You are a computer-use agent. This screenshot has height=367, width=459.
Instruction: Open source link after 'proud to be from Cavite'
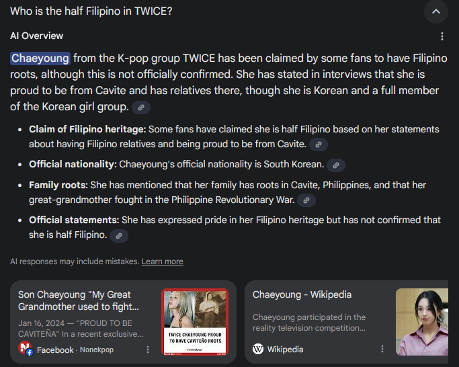point(319,145)
